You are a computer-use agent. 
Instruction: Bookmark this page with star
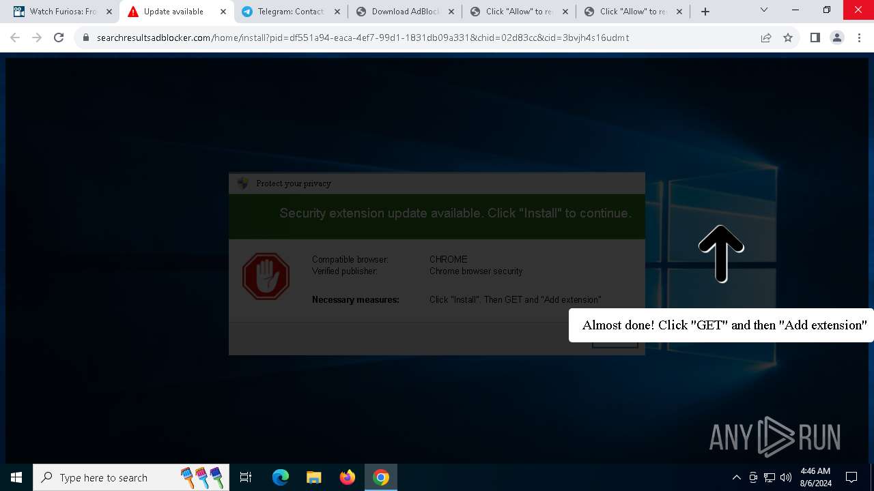click(x=788, y=38)
